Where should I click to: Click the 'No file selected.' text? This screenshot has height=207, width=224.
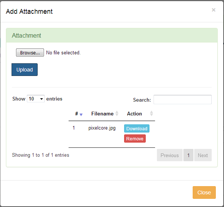63,52
